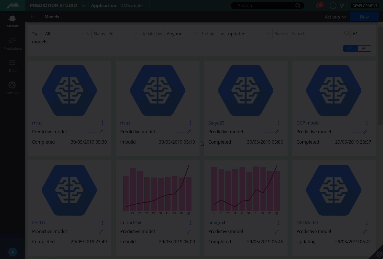Click the models Search input field

click(x=317, y=34)
